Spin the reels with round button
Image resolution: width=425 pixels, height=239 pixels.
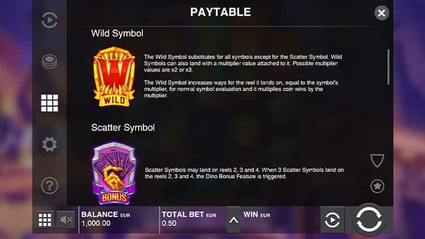pyautogui.click(x=369, y=219)
